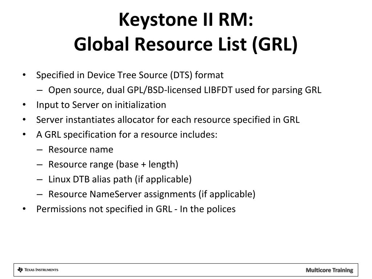Click the "Multicore Training" footer text
The height and width of the screenshot is (279, 372).
pyautogui.click(x=329, y=270)
